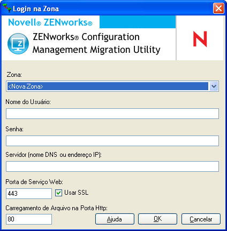The image size is (227, 231).
Task: Click the Carregamento de Arquivo na Porta Http label
Action: 57,208
